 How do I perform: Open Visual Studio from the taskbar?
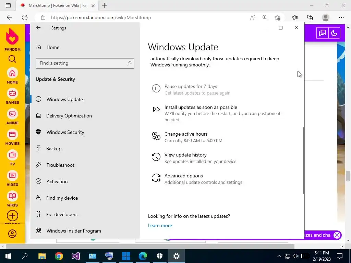[76, 256]
